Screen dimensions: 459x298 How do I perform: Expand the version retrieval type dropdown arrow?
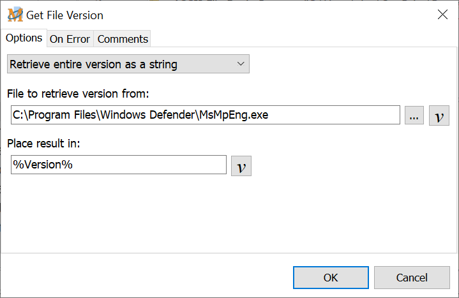[x=241, y=64]
